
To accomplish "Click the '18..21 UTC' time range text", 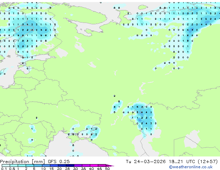I will click(x=182, y=162).
